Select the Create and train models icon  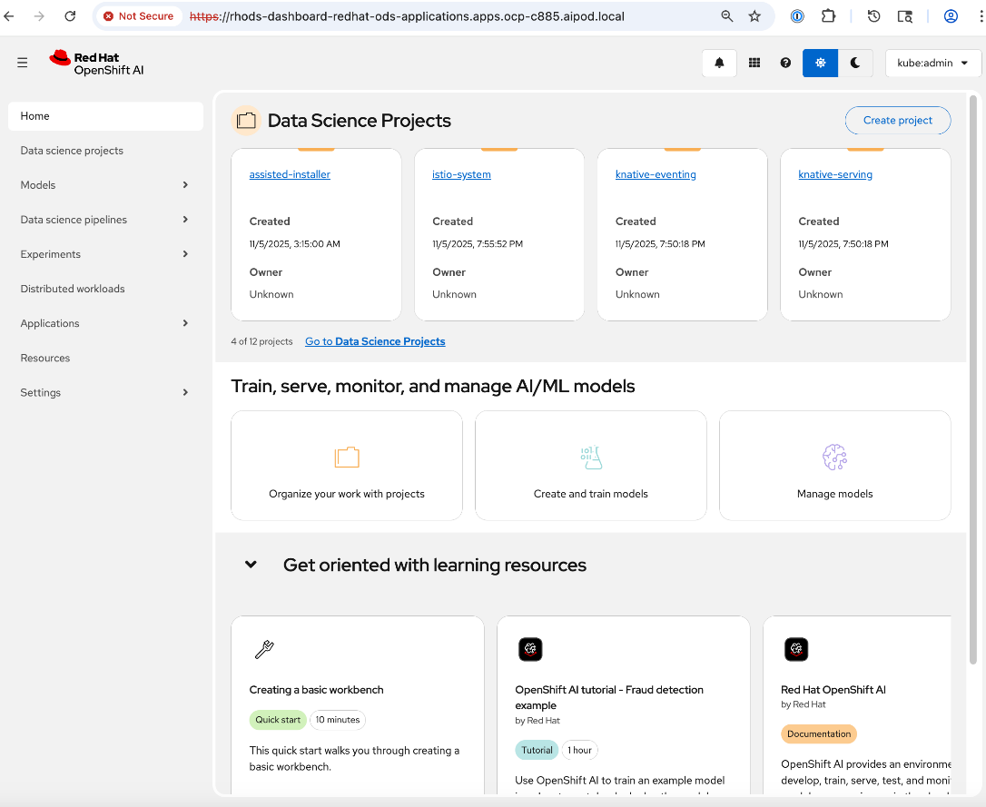point(590,458)
